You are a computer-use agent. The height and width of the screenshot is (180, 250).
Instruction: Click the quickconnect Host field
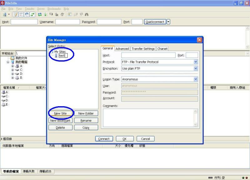click(24, 22)
